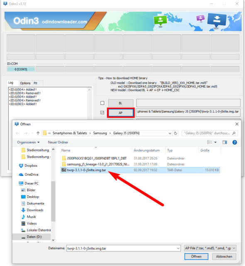Click the 13.010 KB size cell

coord(212,170)
